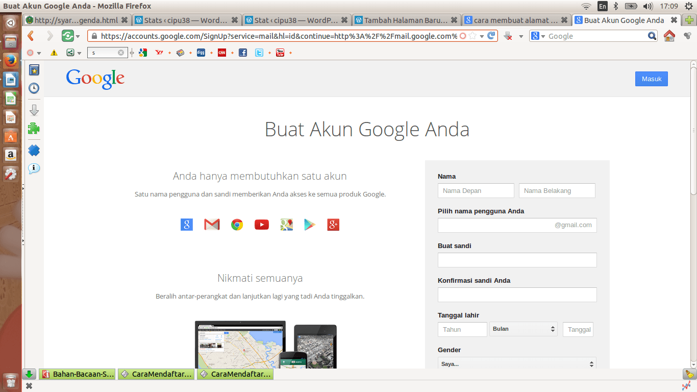
Task: Click the reload icon in address bar
Action: click(x=491, y=36)
